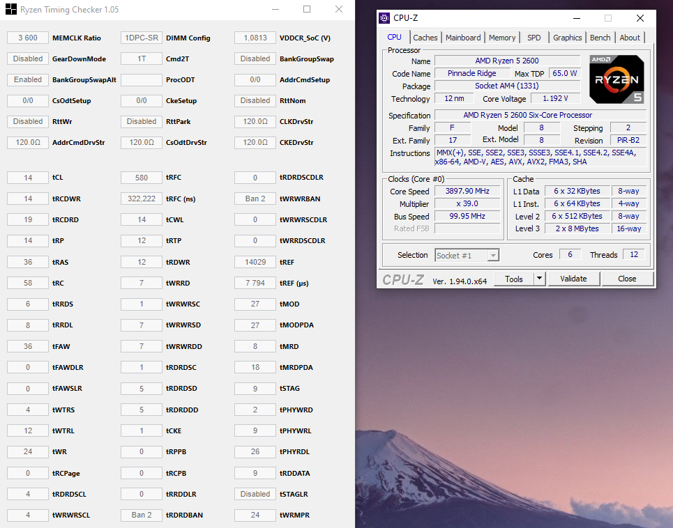
Task: Click the empty ProcODT value field
Action: [142, 79]
